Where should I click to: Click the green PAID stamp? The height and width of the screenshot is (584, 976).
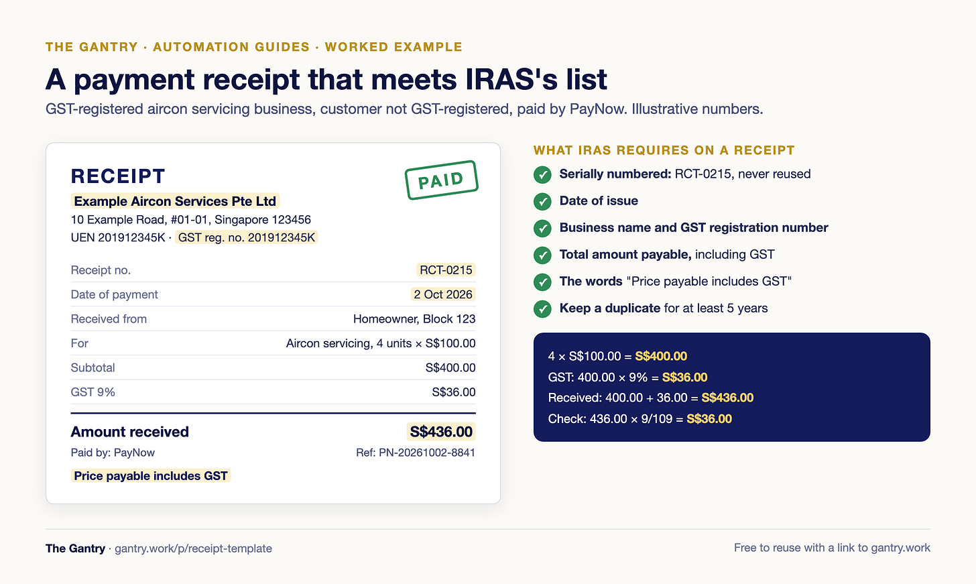[x=441, y=180]
